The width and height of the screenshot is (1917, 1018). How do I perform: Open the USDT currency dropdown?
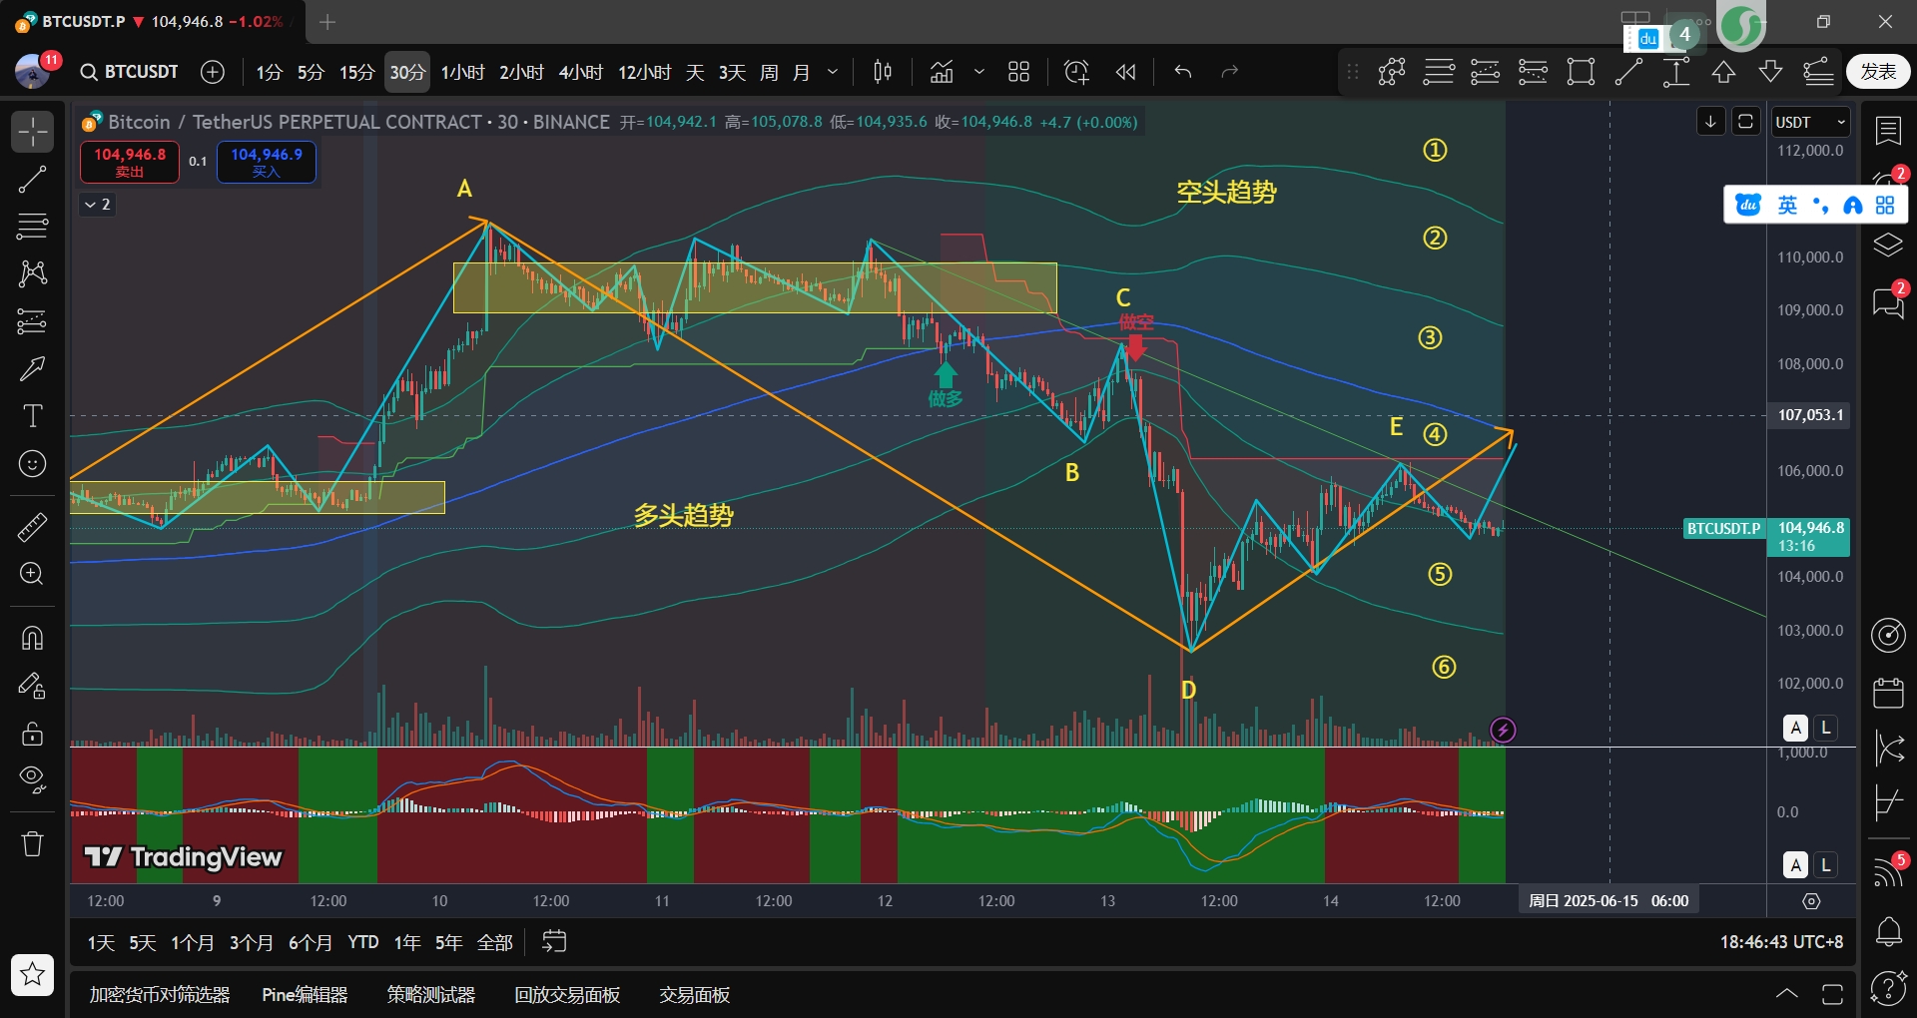1811,122
